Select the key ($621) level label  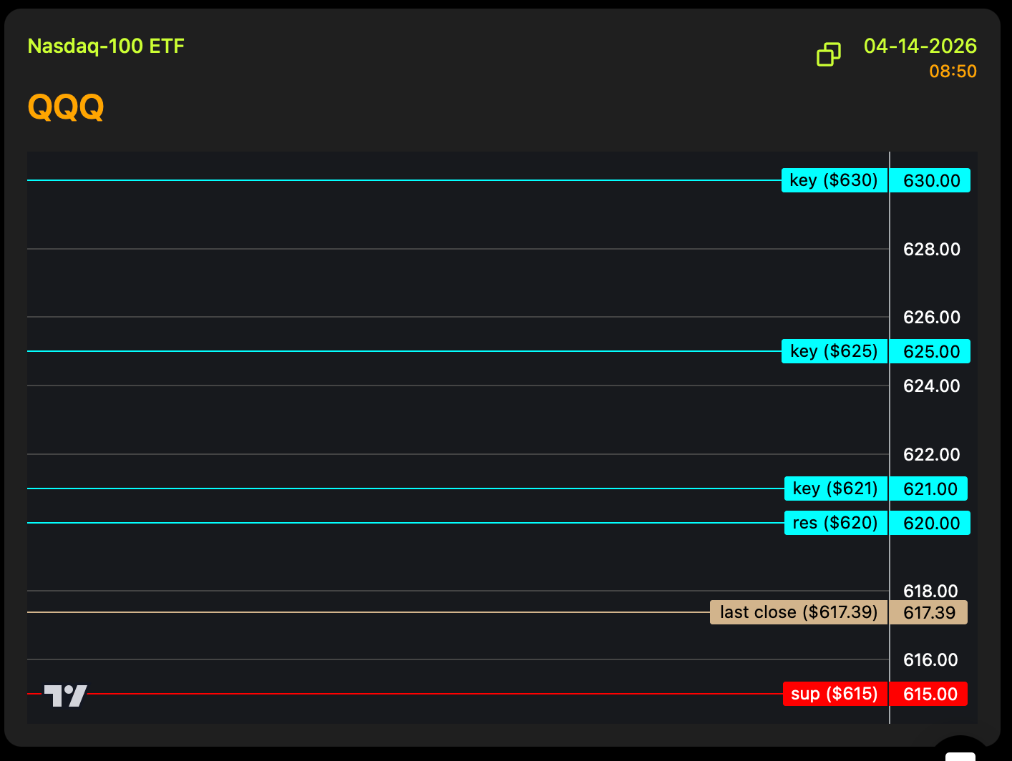pyautogui.click(x=836, y=488)
